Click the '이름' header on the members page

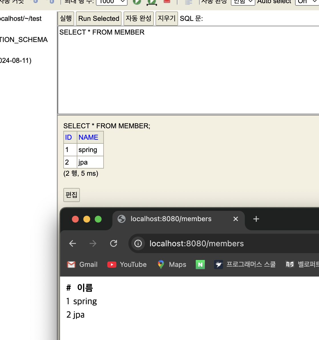[x=85, y=288]
